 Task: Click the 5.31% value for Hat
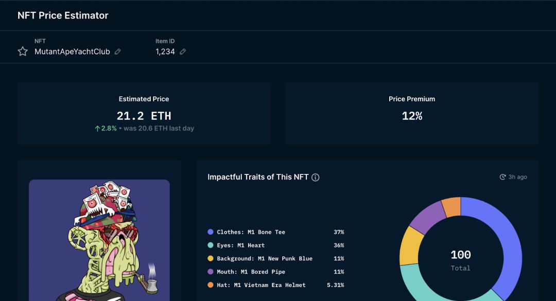335,285
